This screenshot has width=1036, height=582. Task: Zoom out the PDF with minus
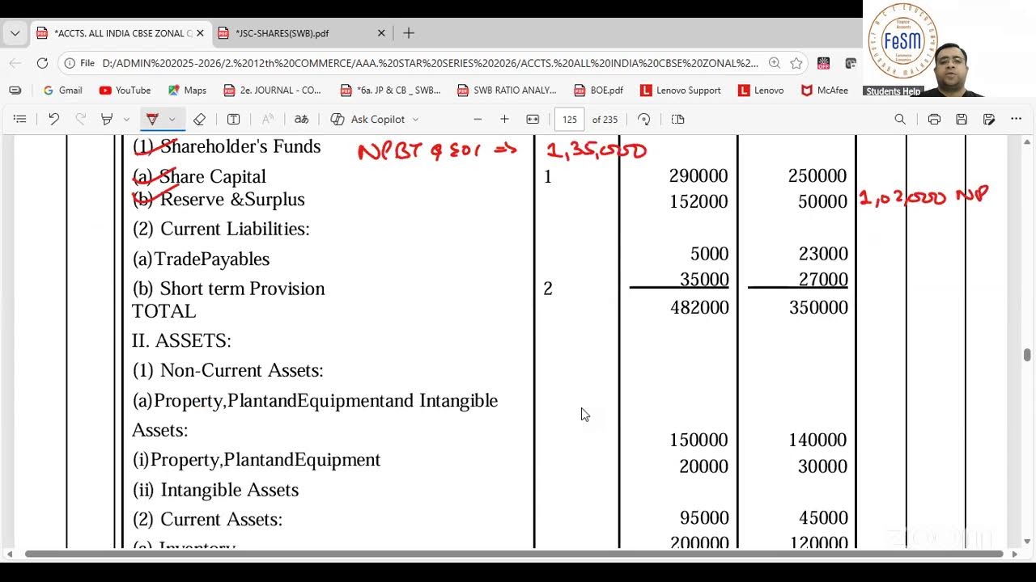[478, 119]
